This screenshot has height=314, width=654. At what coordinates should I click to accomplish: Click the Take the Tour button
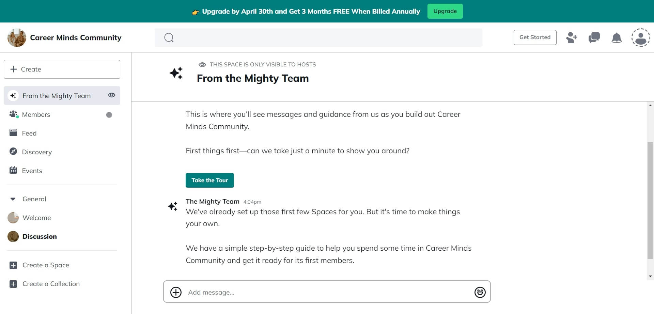tap(209, 180)
